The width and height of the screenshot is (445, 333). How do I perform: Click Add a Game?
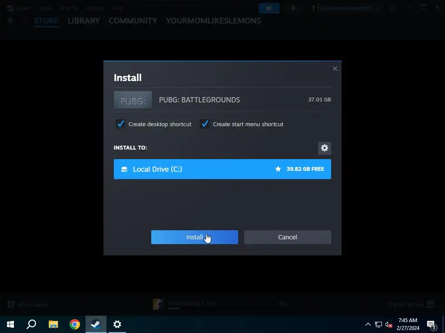coord(27,304)
